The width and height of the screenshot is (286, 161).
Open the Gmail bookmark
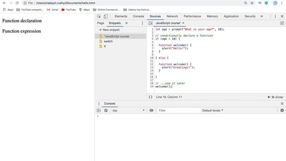(x=53, y=10)
